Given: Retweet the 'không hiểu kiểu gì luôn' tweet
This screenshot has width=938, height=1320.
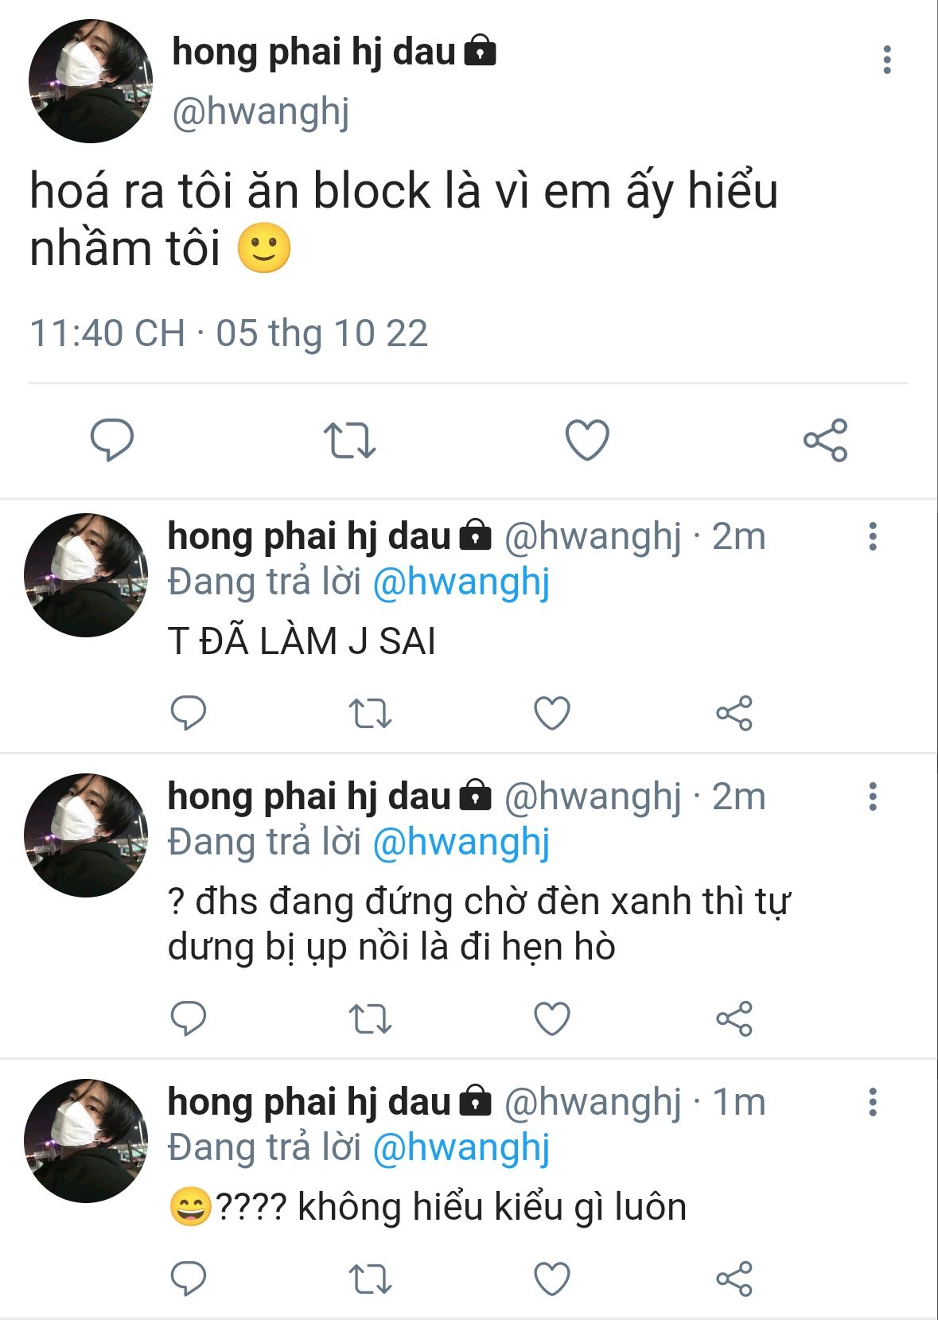Looking at the screenshot, I should click(x=370, y=1279).
